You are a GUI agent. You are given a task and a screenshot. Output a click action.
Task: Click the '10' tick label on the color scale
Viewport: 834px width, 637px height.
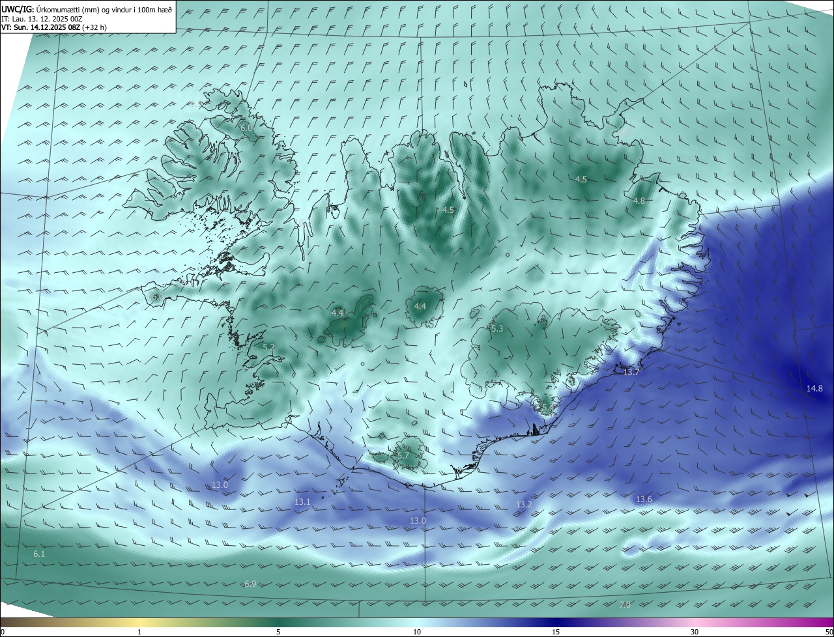[x=417, y=632]
